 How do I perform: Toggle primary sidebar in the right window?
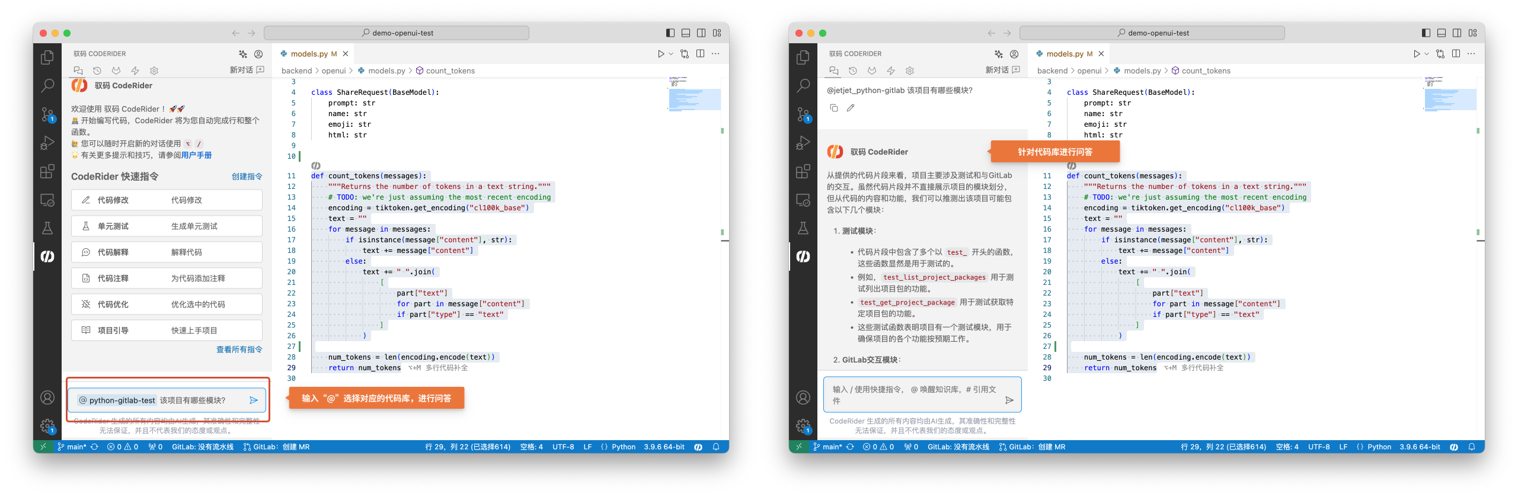point(1426,33)
